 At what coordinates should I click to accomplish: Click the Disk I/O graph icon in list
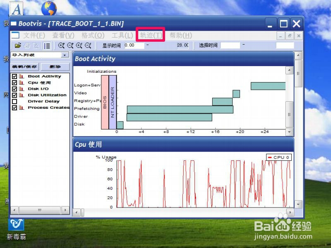point(22,89)
